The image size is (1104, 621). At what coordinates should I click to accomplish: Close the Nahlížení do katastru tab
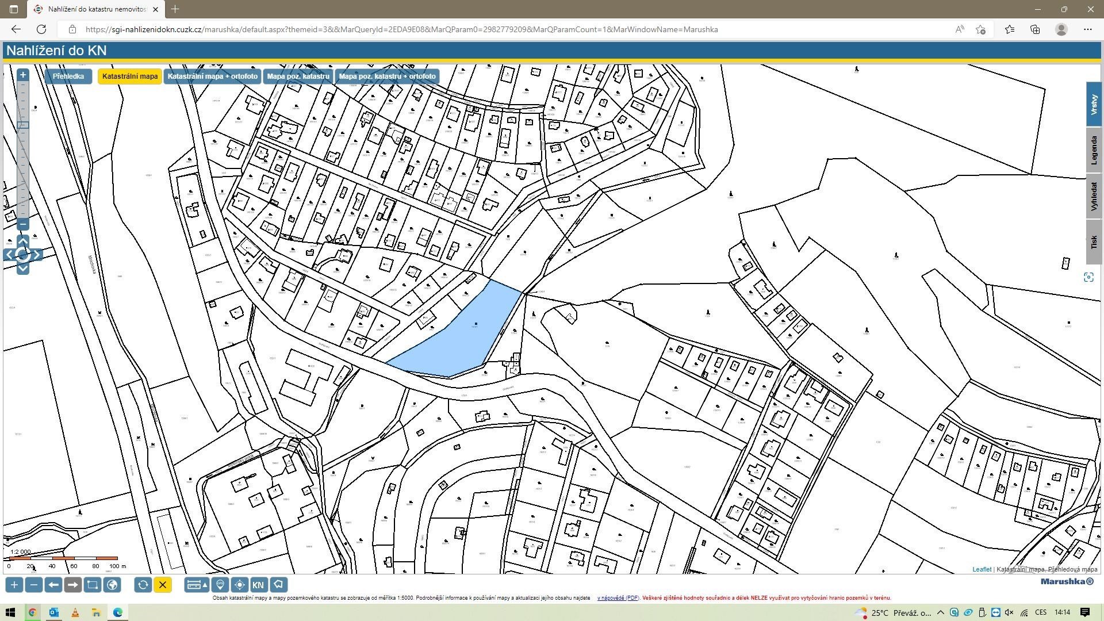point(155,9)
